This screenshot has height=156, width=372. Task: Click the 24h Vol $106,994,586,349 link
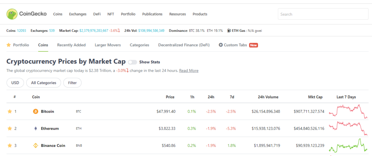pos(151,30)
